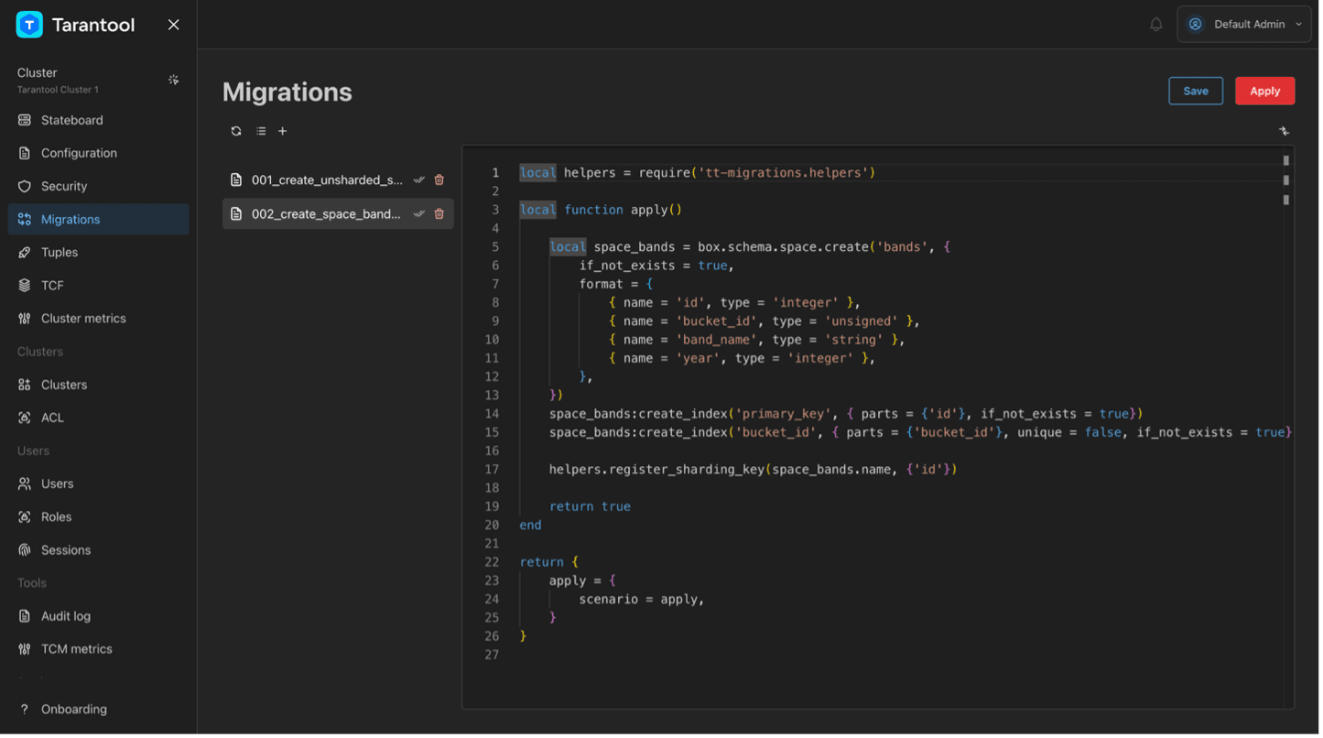
Task: Select the Migrations sidebar item
Action: pyautogui.click(x=99, y=220)
